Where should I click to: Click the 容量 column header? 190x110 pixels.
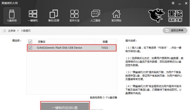(x=105, y=42)
